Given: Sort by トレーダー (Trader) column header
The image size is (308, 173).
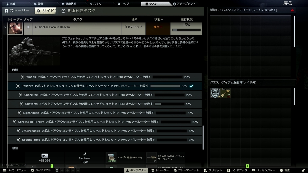Looking at the screenshot, I should tap(15, 19).
